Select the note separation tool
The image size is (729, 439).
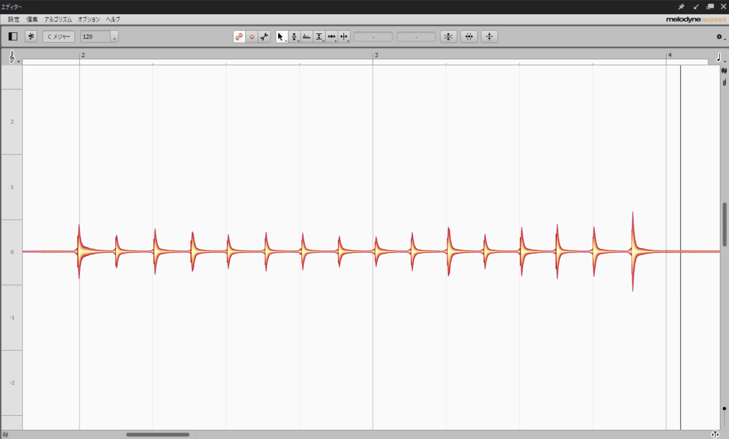(344, 36)
